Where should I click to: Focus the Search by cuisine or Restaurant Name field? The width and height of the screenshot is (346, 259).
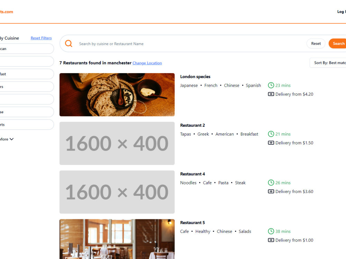190,44
